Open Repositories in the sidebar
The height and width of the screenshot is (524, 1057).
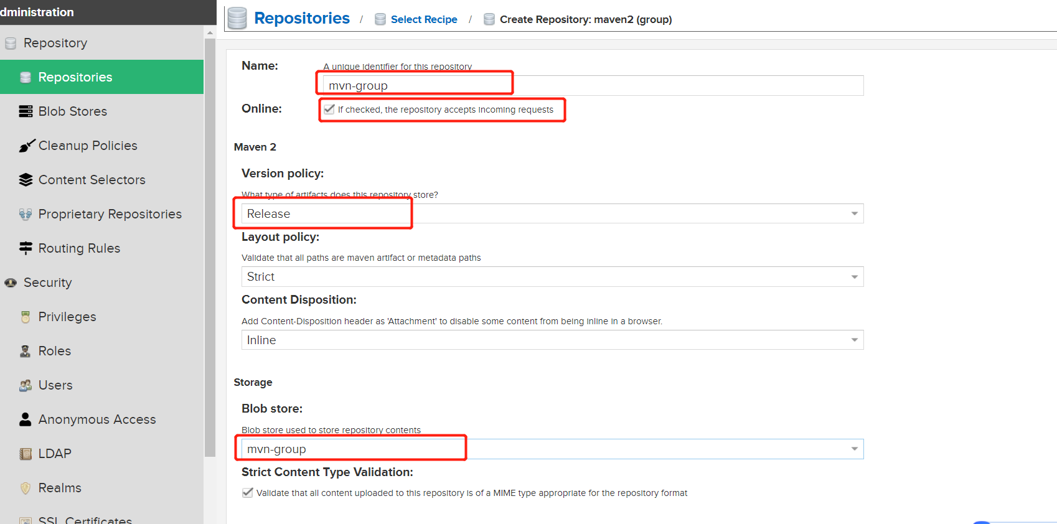pyautogui.click(x=101, y=77)
